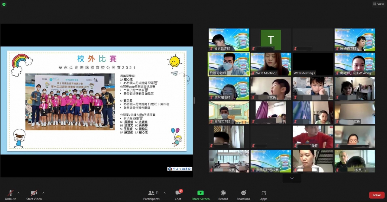Select the video tile with the green T avatar

(271, 40)
